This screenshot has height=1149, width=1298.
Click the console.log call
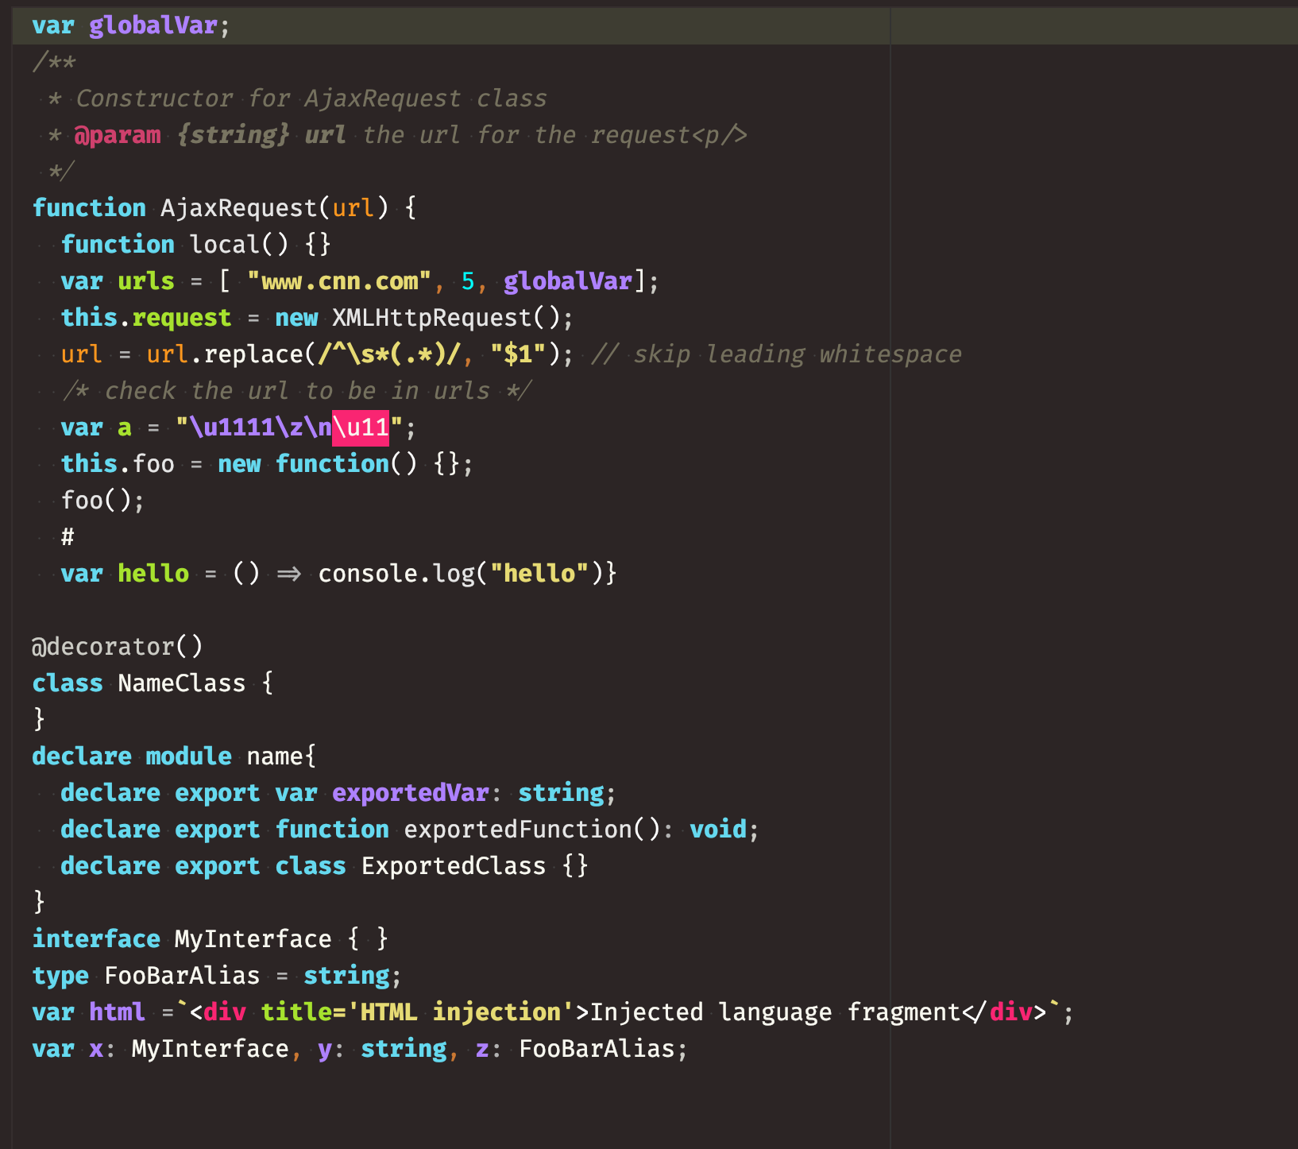(396, 574)
